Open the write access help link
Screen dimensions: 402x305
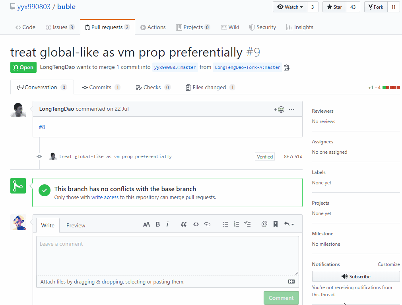pos(105,197)
